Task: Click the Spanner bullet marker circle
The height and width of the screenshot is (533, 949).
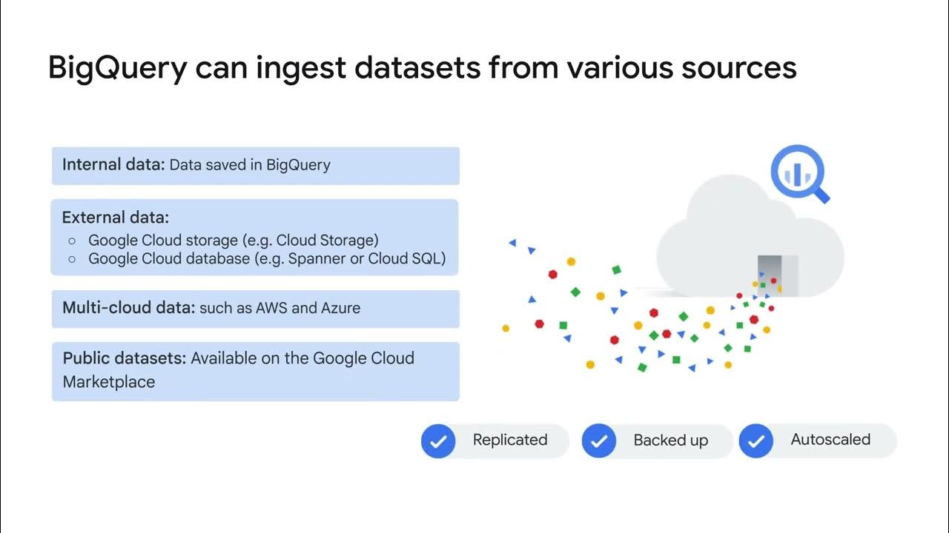Action: click(x=72, y=260)
